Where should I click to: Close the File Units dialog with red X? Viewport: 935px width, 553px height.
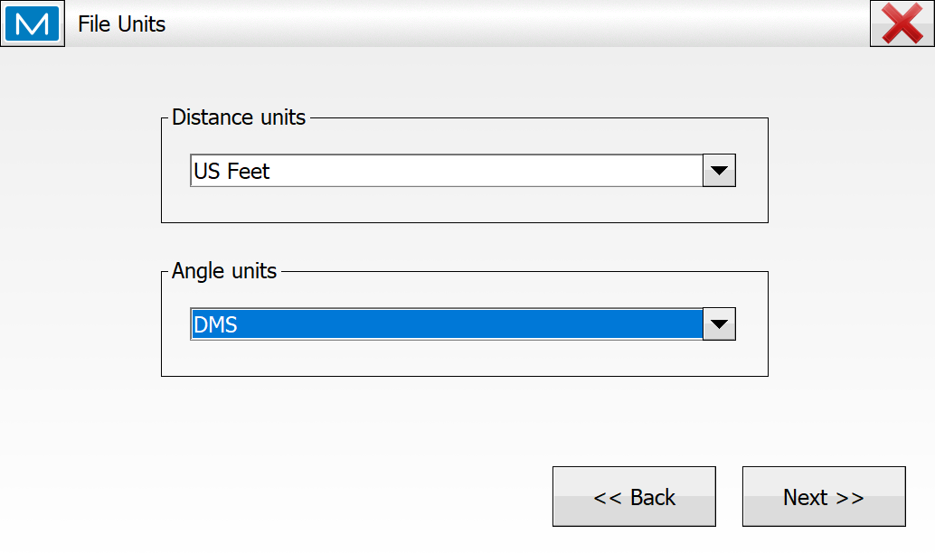902,23
